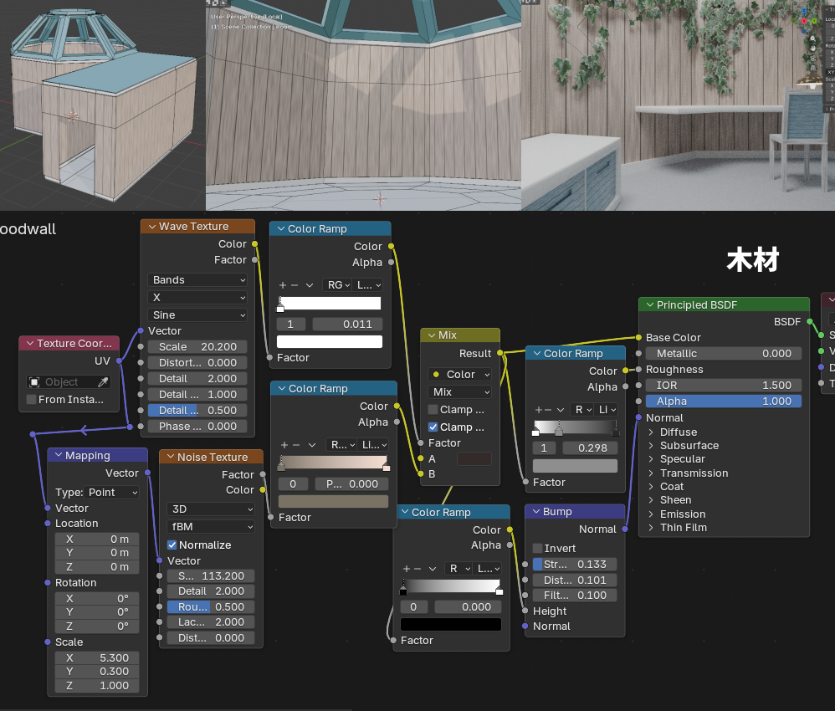835x711 pixels.
Task: Collapse the Wave Texture node
Action: (x=151, y=227)
